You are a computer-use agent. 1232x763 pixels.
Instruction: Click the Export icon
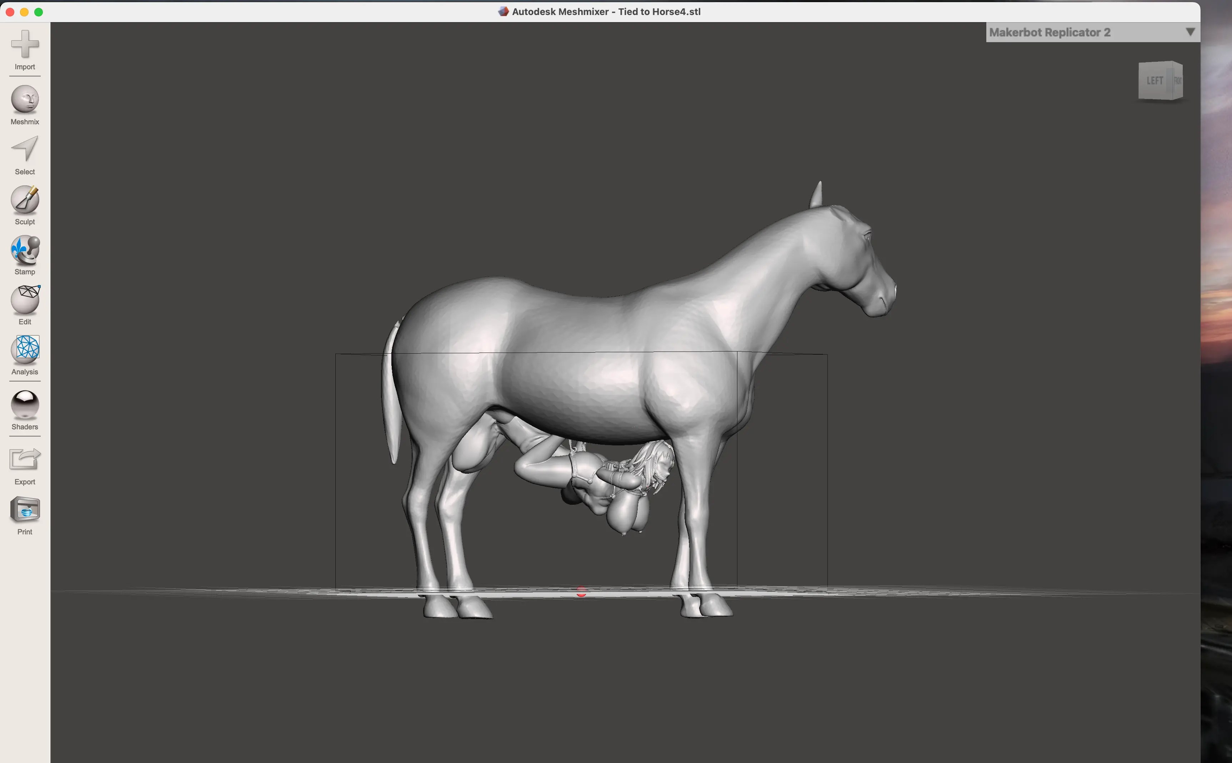[25, 465]
